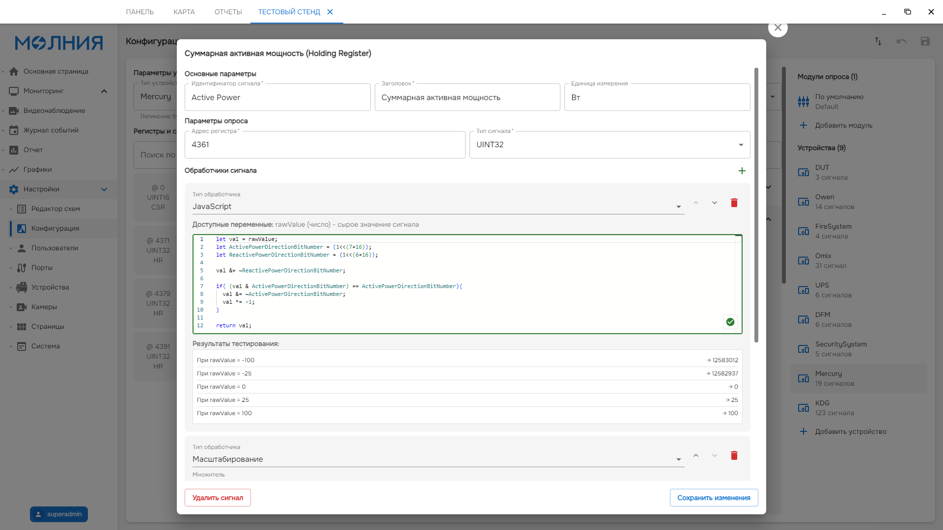Move Масштабирование handler up
943x530 pixels.
pos(696,455)
